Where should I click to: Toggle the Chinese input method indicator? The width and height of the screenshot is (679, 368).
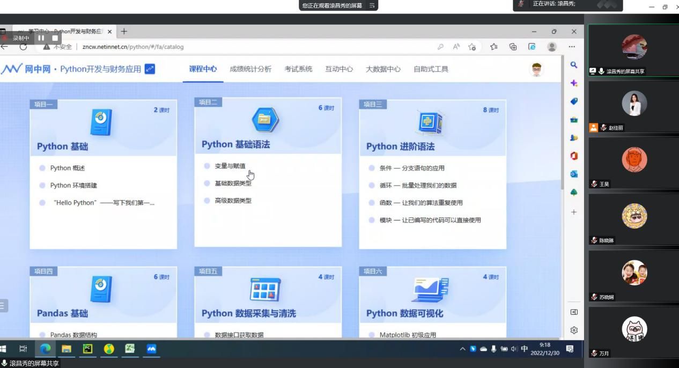click(x=524, y=349)
